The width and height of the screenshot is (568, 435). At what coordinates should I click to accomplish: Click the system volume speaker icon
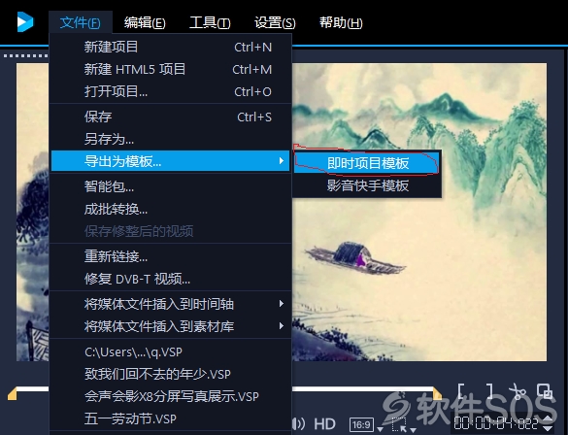298,423
